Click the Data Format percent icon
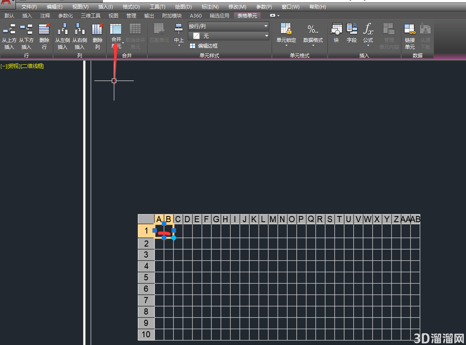Screen dimensions: 466x345 click(313, 29)
